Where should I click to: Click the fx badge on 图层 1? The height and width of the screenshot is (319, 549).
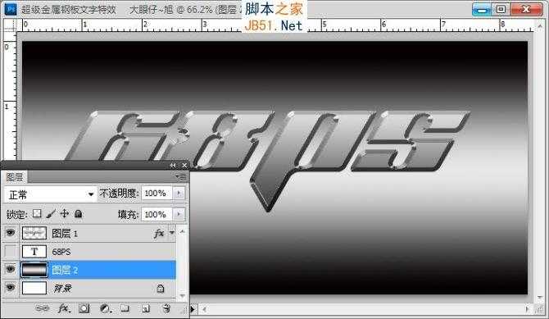tap(159, 234)
